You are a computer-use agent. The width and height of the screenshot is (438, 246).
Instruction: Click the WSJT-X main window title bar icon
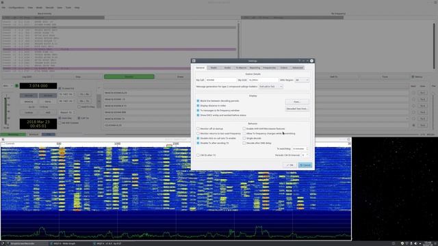pyautogui.click(x=2, y=2)
